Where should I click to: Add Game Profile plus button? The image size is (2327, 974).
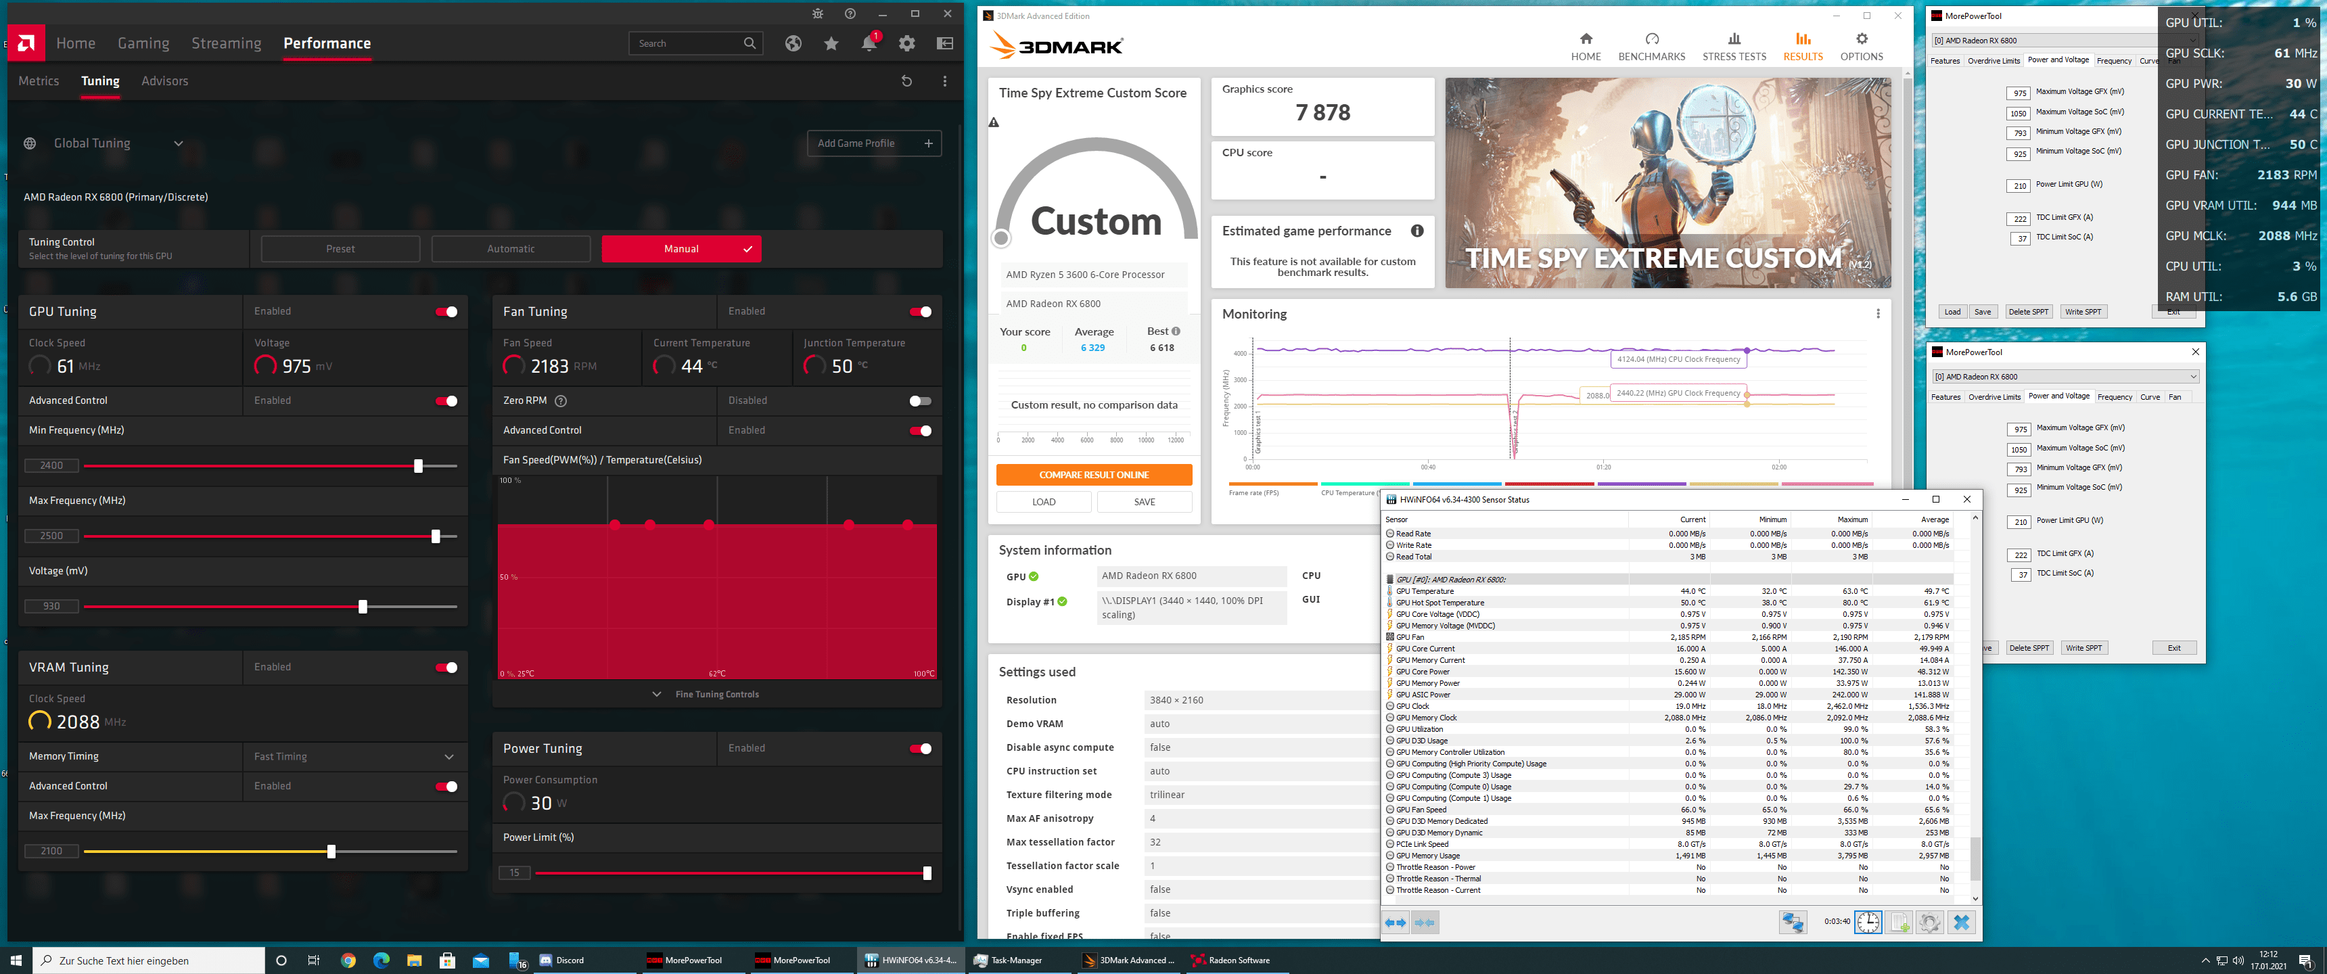pyautogui.click(x=873, y=143)
